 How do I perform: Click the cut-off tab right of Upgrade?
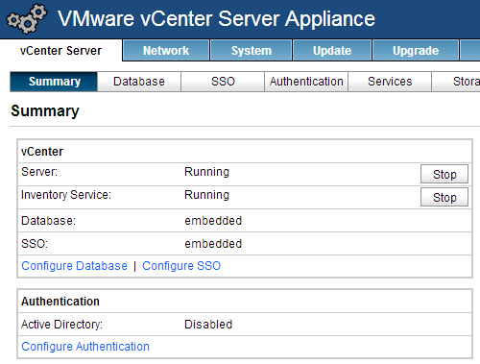pos(470,50)
